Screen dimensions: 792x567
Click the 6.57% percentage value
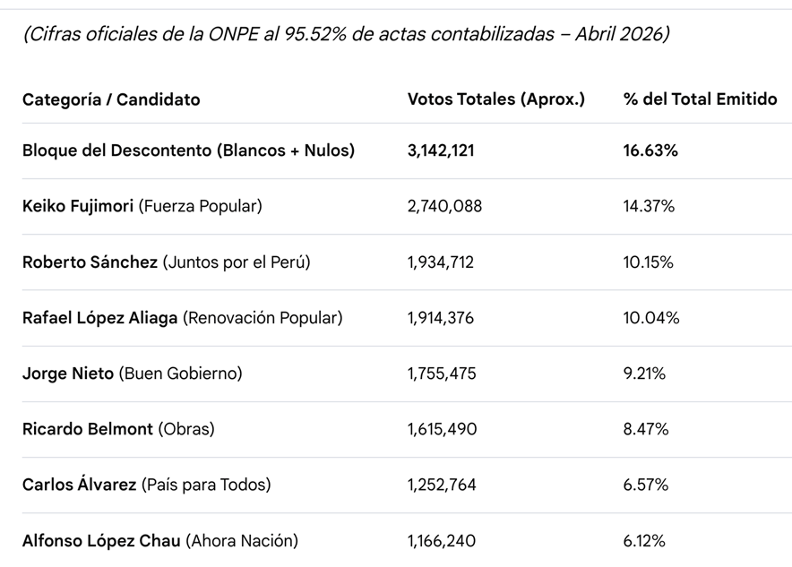pyautogui.click(x=646, y=485)
